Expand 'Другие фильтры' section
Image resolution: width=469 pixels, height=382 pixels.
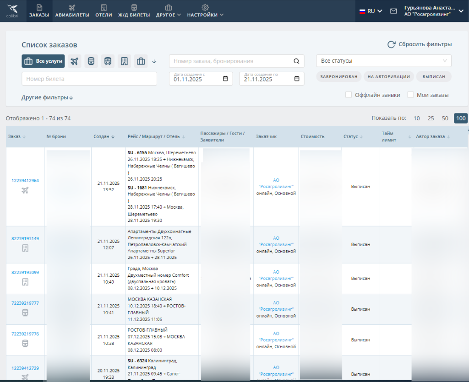[47, 97]
